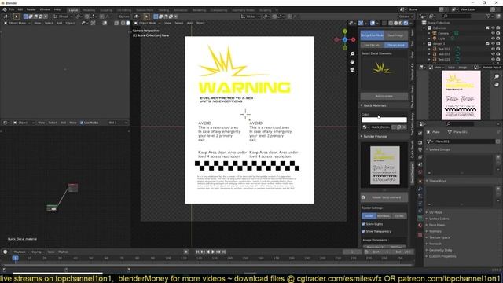Viewport: 503px width, 283px height.
Task: Open the Playback menu in the timeline
Action: click(x=21, y=252)
